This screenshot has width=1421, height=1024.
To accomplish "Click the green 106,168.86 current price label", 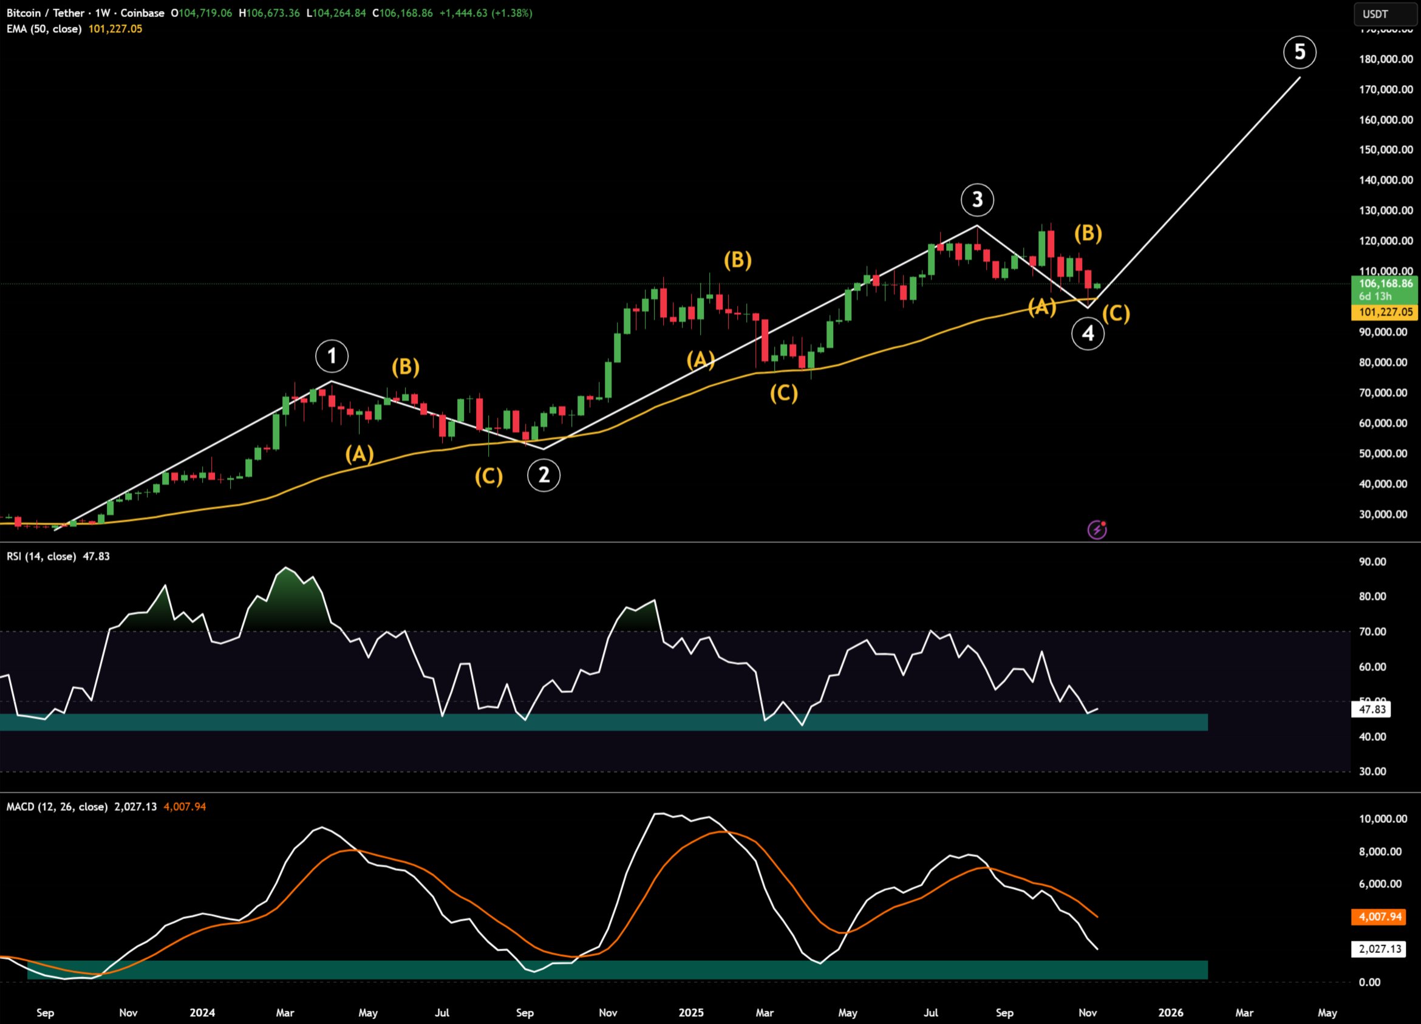I will tap(1385, 284).
